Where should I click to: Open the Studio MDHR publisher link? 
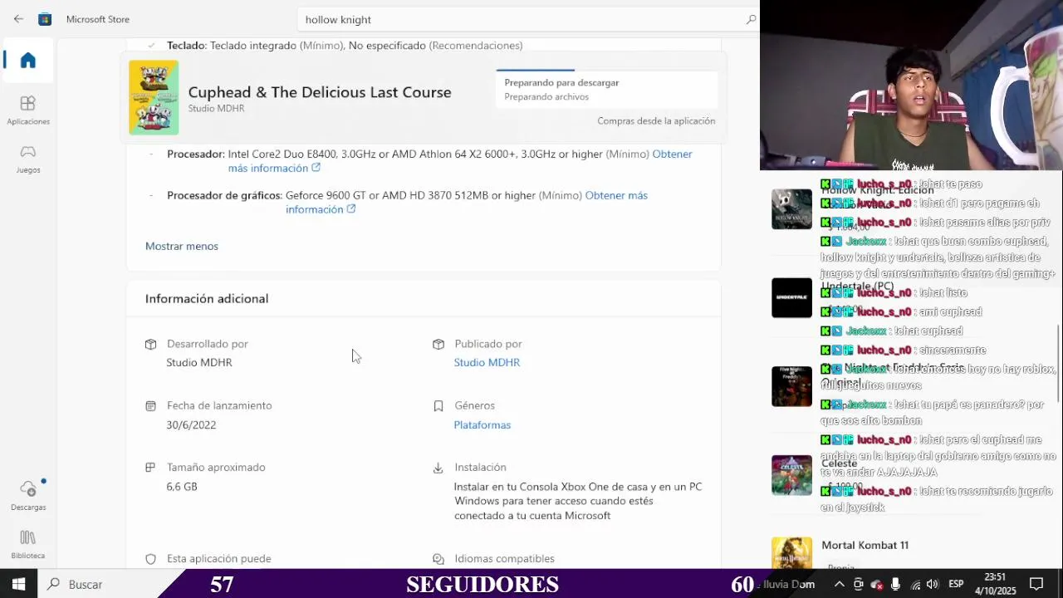pyautogui.click(x=487, y=362)
